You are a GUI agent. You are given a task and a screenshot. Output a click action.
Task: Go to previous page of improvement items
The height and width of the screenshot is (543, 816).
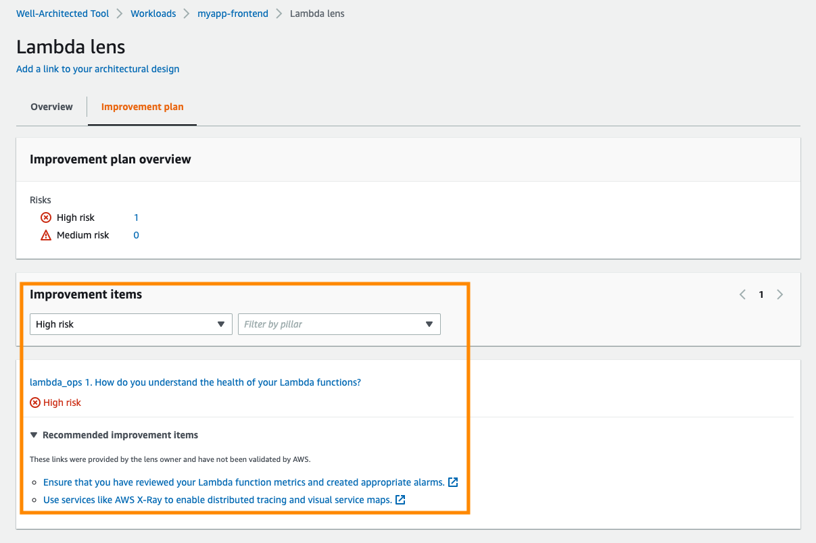point(742,294)
